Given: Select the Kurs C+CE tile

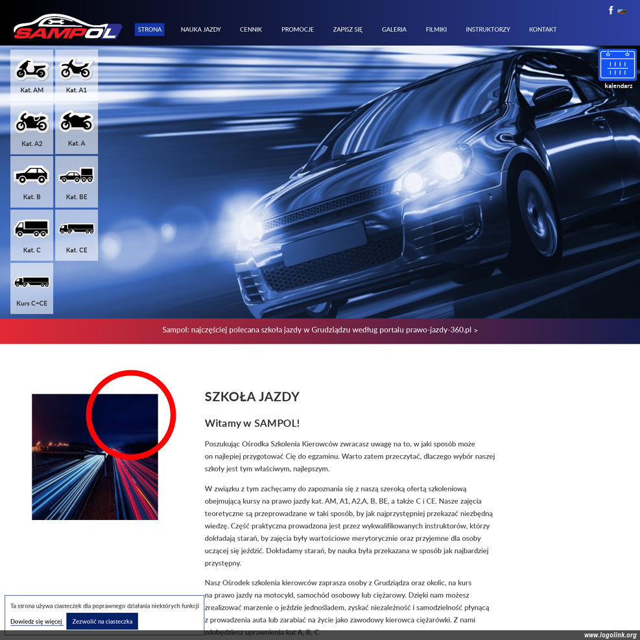Looking at the screenshot, I should (x=32, y=288).
